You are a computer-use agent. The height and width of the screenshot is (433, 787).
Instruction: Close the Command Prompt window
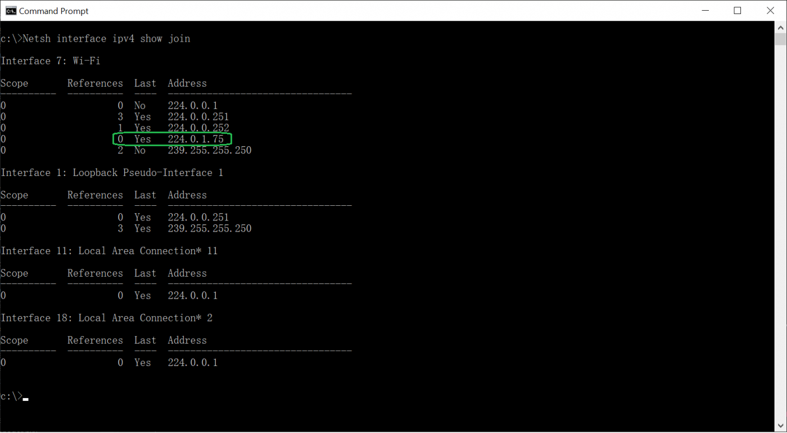[x=770, y=11]
